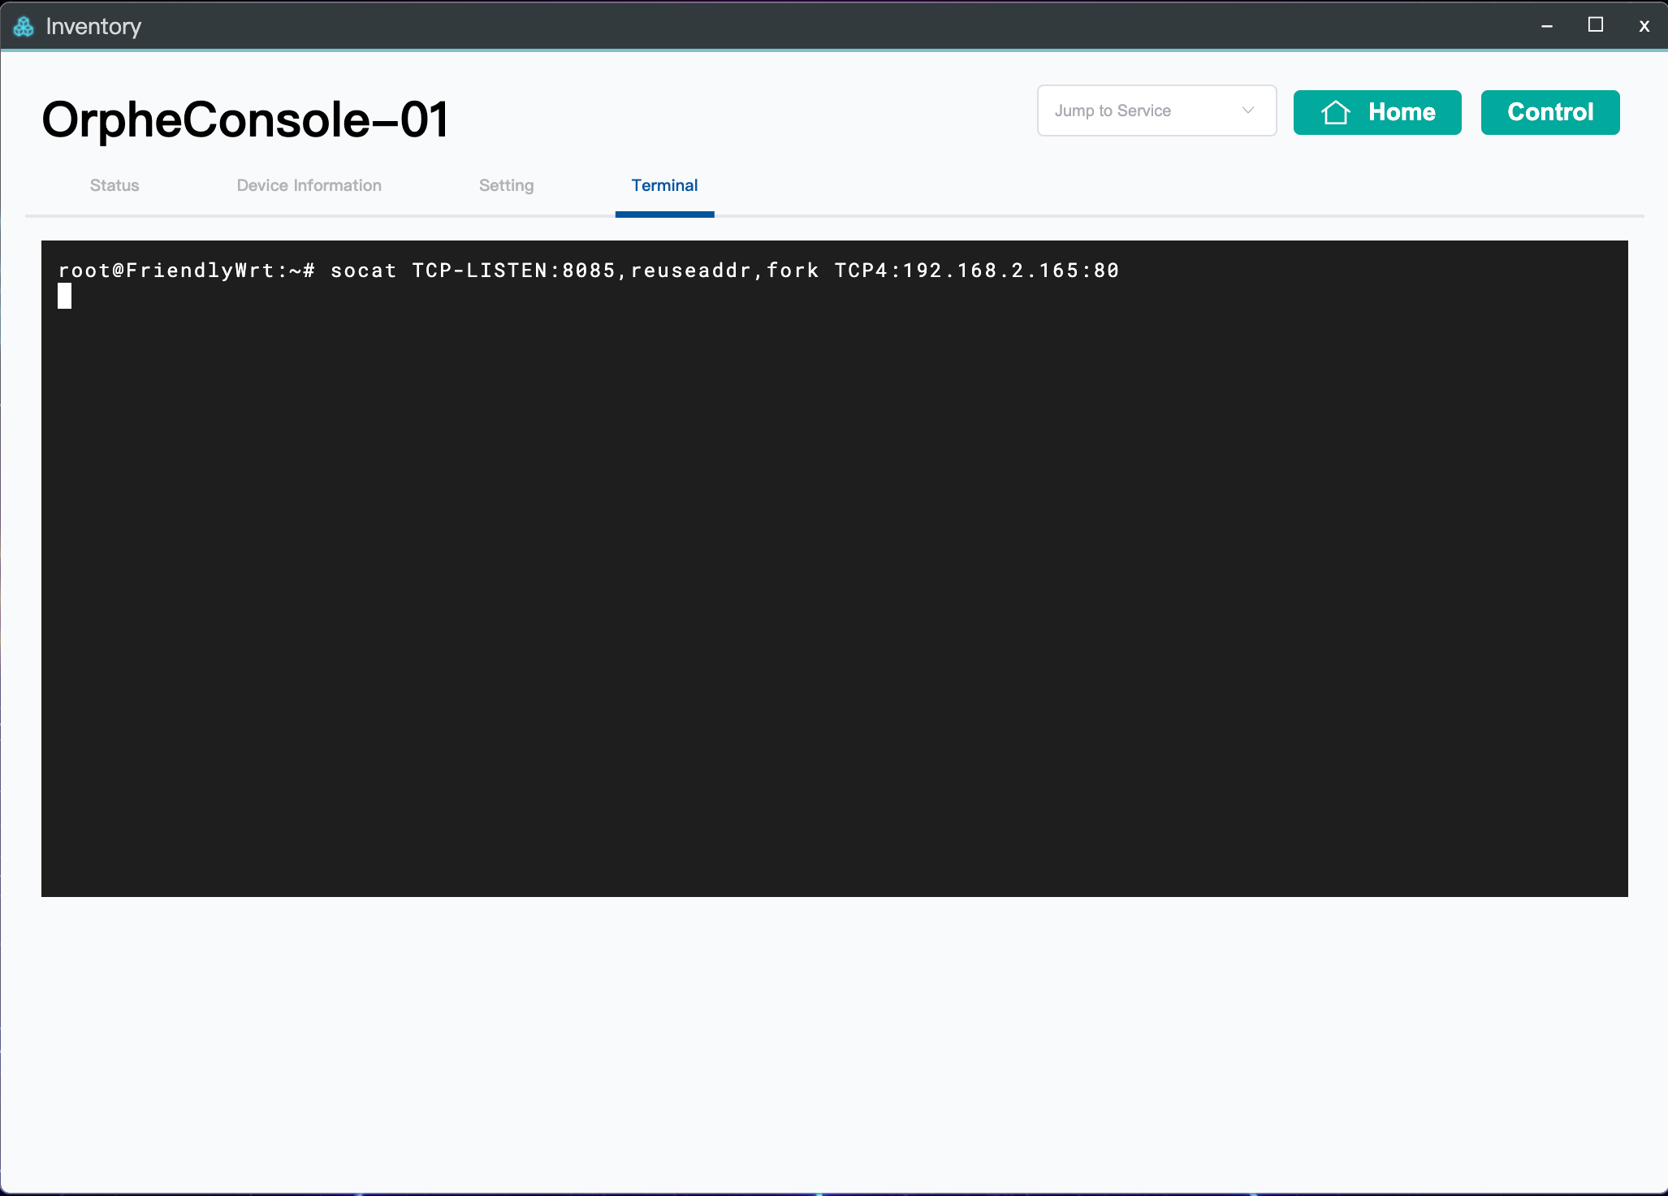Click the socat command line text
This screenshot has height=1196, width=1668.
point(724,271)
